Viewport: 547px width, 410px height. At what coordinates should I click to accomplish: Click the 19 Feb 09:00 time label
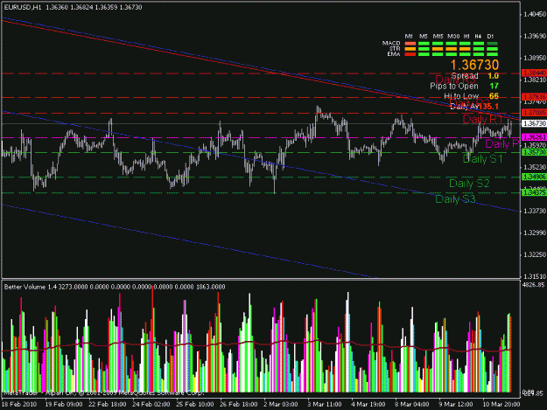64,405
